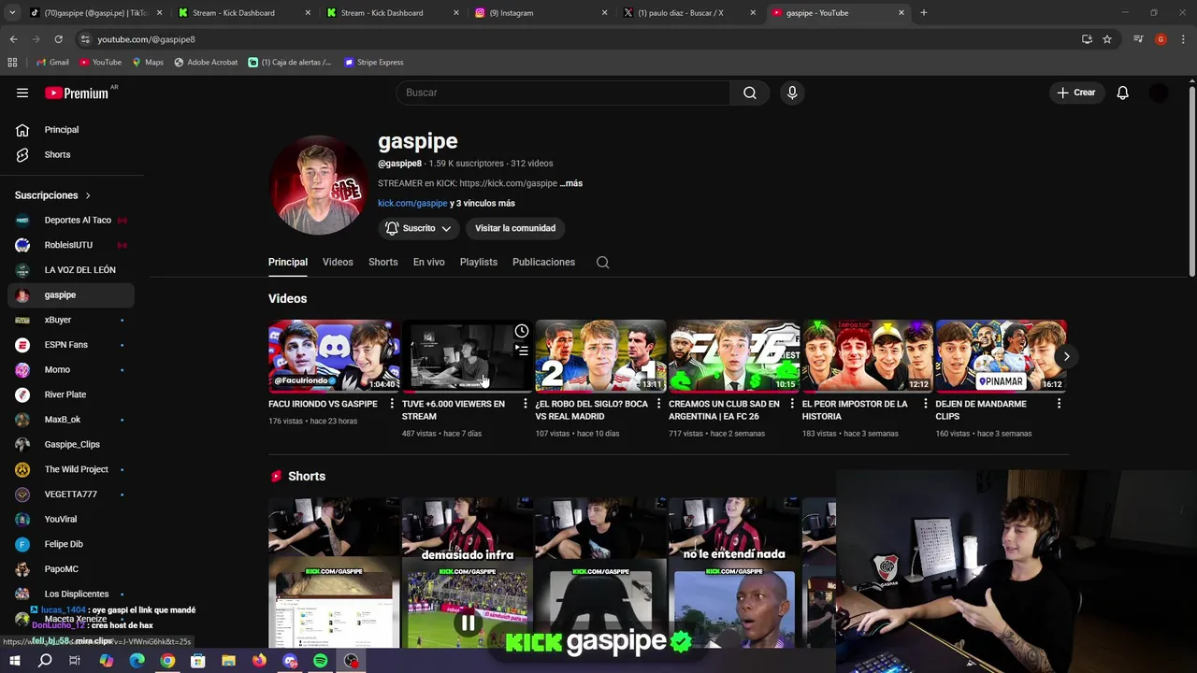Click Visitar la comunidad button
Image resolution: width=1197 pixels, height=673 pixels.
pos(515,228)
